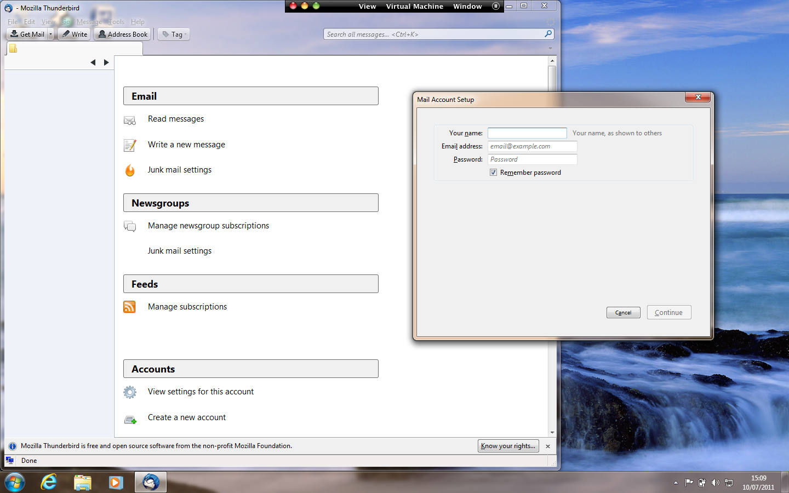Click the Write a new message icon
Image resolution: width=789 pixels, height=493 pixels.
(x=130, y=145)
